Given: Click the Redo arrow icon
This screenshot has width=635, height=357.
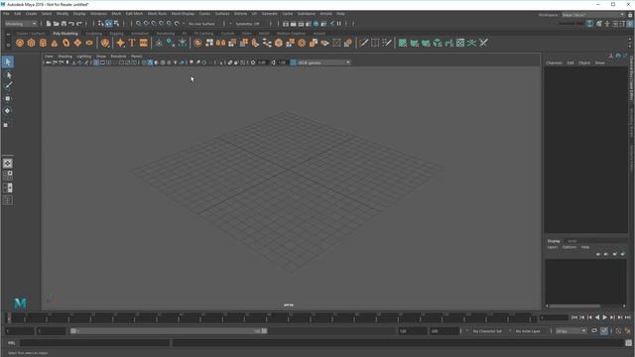Looking at the screenshot, I should pyautogui.click(x=79, y=24).
